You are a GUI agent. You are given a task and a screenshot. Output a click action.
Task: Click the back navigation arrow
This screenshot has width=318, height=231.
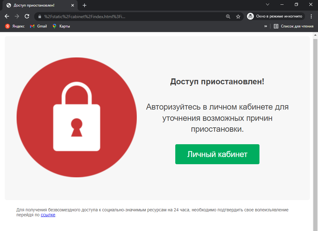click(x=7, y=16)
